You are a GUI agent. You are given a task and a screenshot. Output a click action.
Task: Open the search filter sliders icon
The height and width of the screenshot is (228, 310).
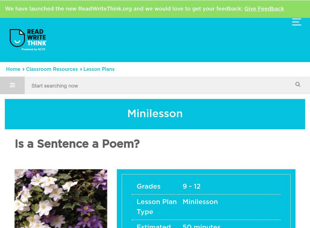coord(12,85)
